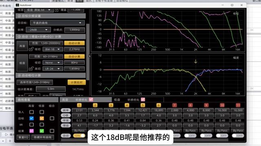Uncheck orange 目标 低音 checkbox
This screenshot has width=261, height=146.
pyautogui.click(x=42, y=118)
